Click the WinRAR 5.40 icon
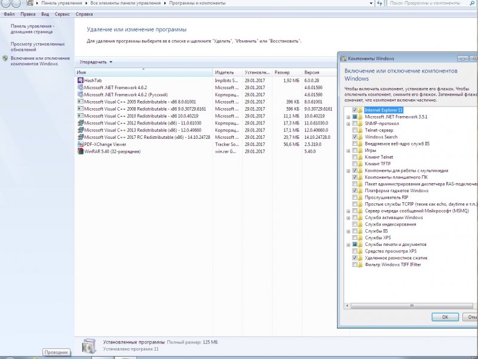Image resolution: width=478 pixels, height=359 pixels. (x=81, y=151)
